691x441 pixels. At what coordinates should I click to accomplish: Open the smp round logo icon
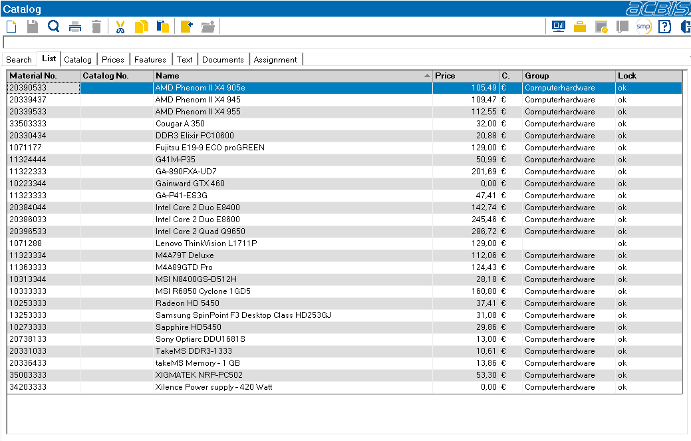[643, 27]
